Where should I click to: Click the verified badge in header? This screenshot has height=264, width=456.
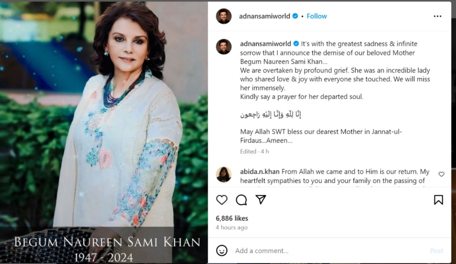(x=295, y=16)
